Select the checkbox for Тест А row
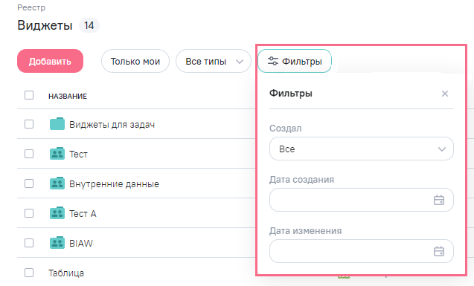The image size is (474, 286). coord(29,213)
